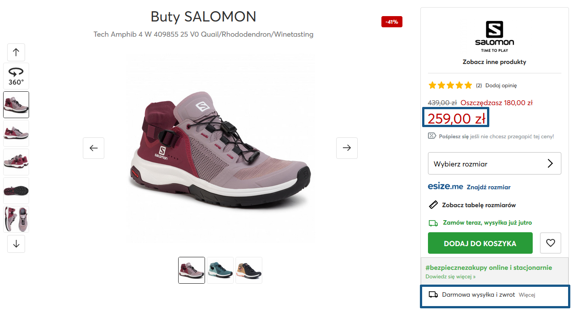The width and height of the screenshot is (573, 311).
Task: Click the thumbnail list up arrow
Action: coord(16,52)
